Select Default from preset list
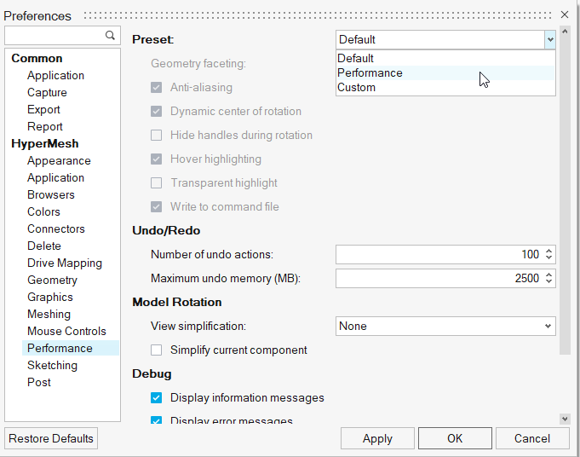 pyautogui.click(x=445, y=58)
